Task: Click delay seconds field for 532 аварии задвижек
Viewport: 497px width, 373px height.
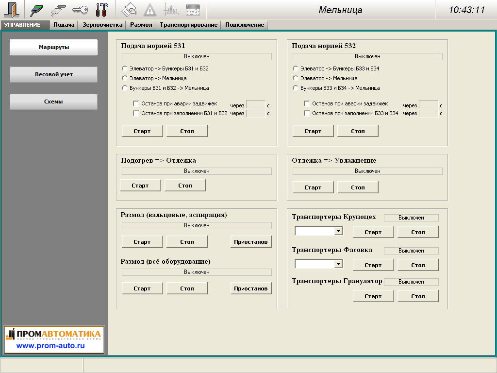Action: pyautogui.click(x=428, y=104)
